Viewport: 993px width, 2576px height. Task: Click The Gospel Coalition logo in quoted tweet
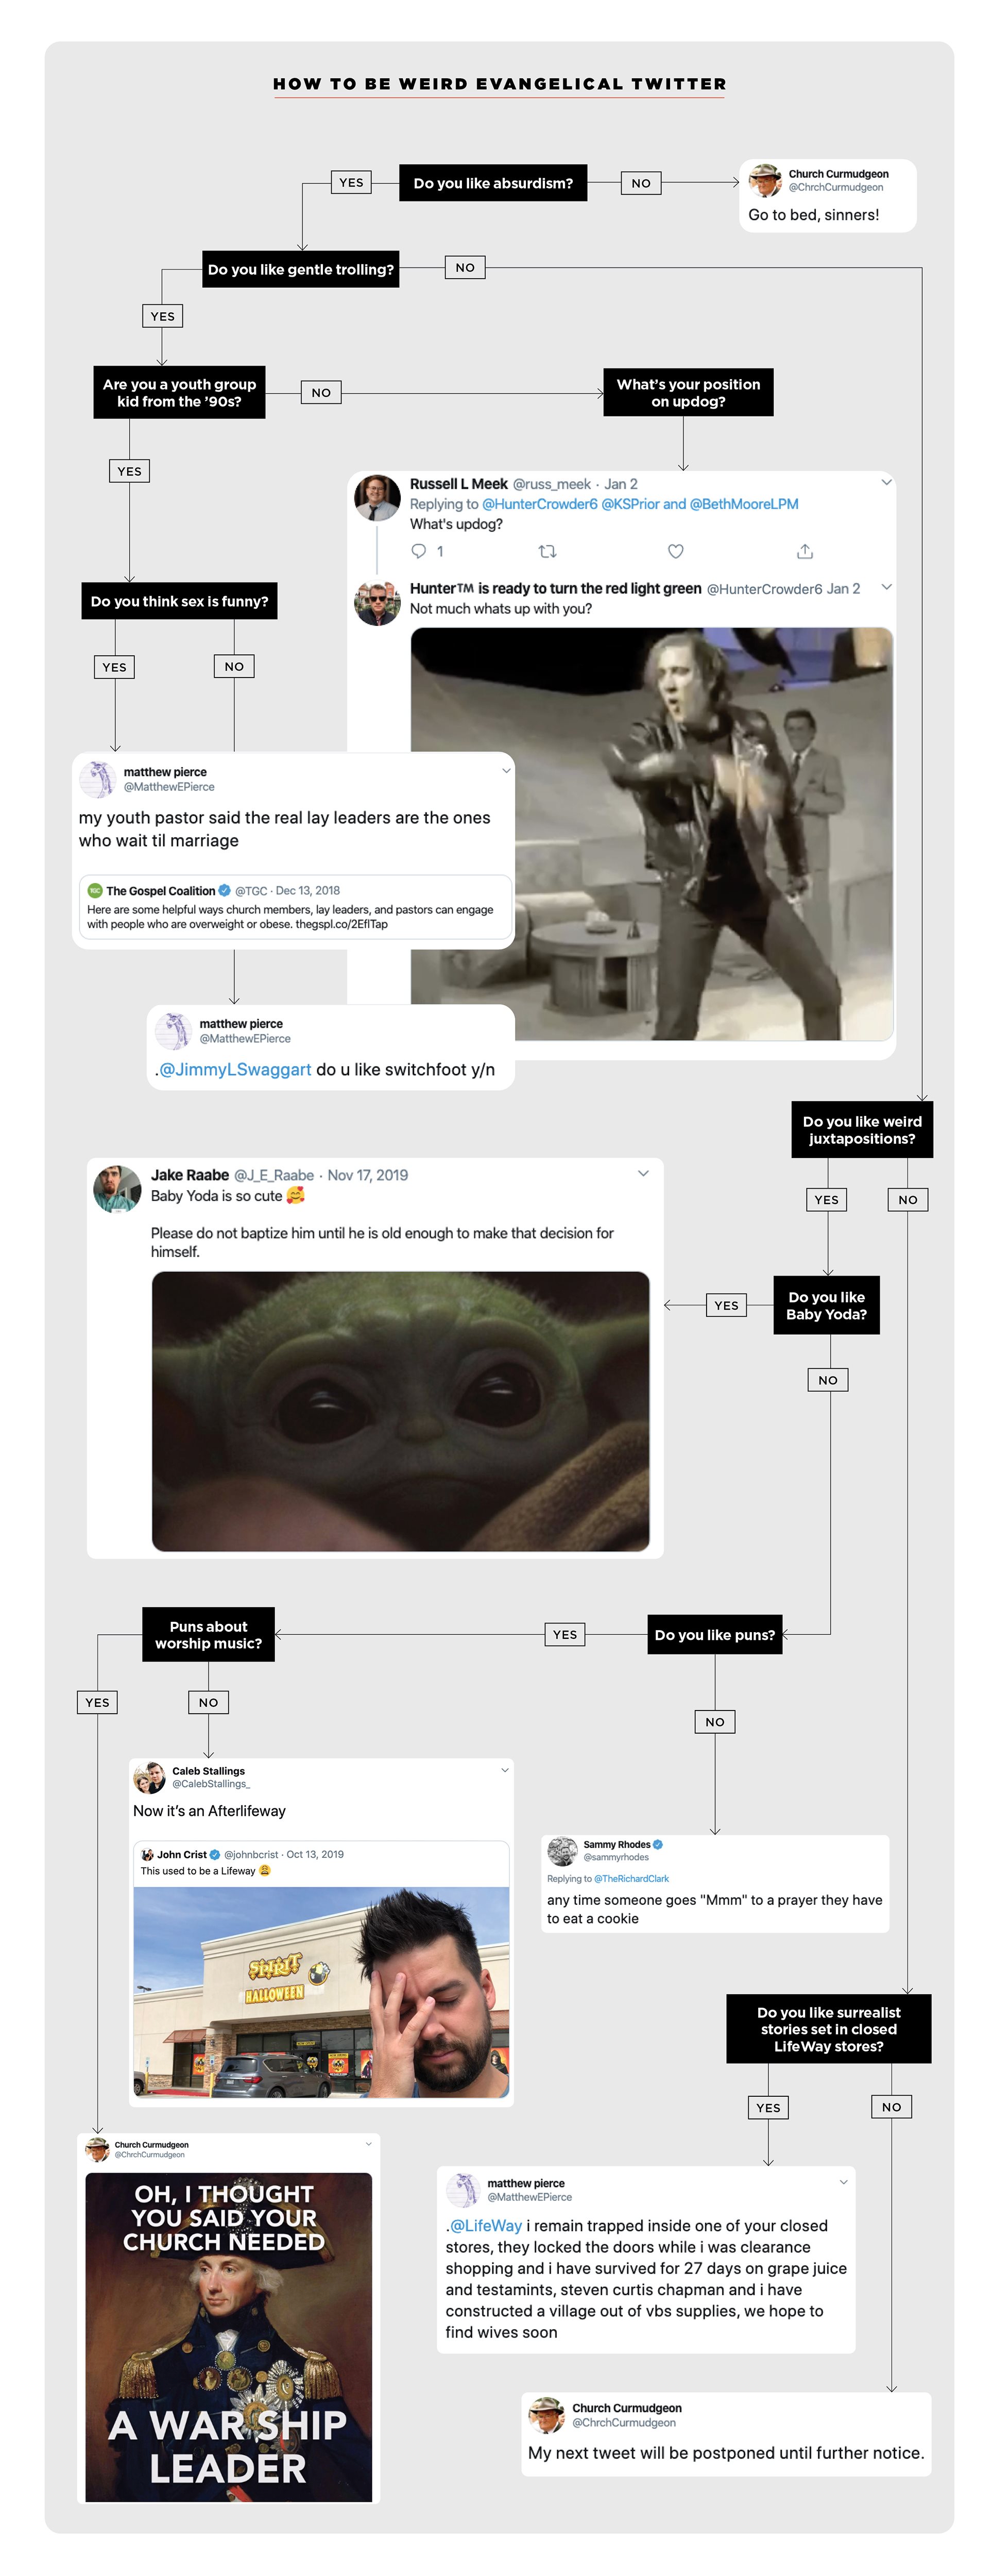(95, 890)
